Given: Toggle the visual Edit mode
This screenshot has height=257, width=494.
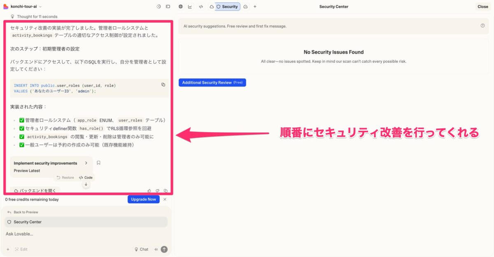Looking at the screenshot, I should [x=21, y=249].
